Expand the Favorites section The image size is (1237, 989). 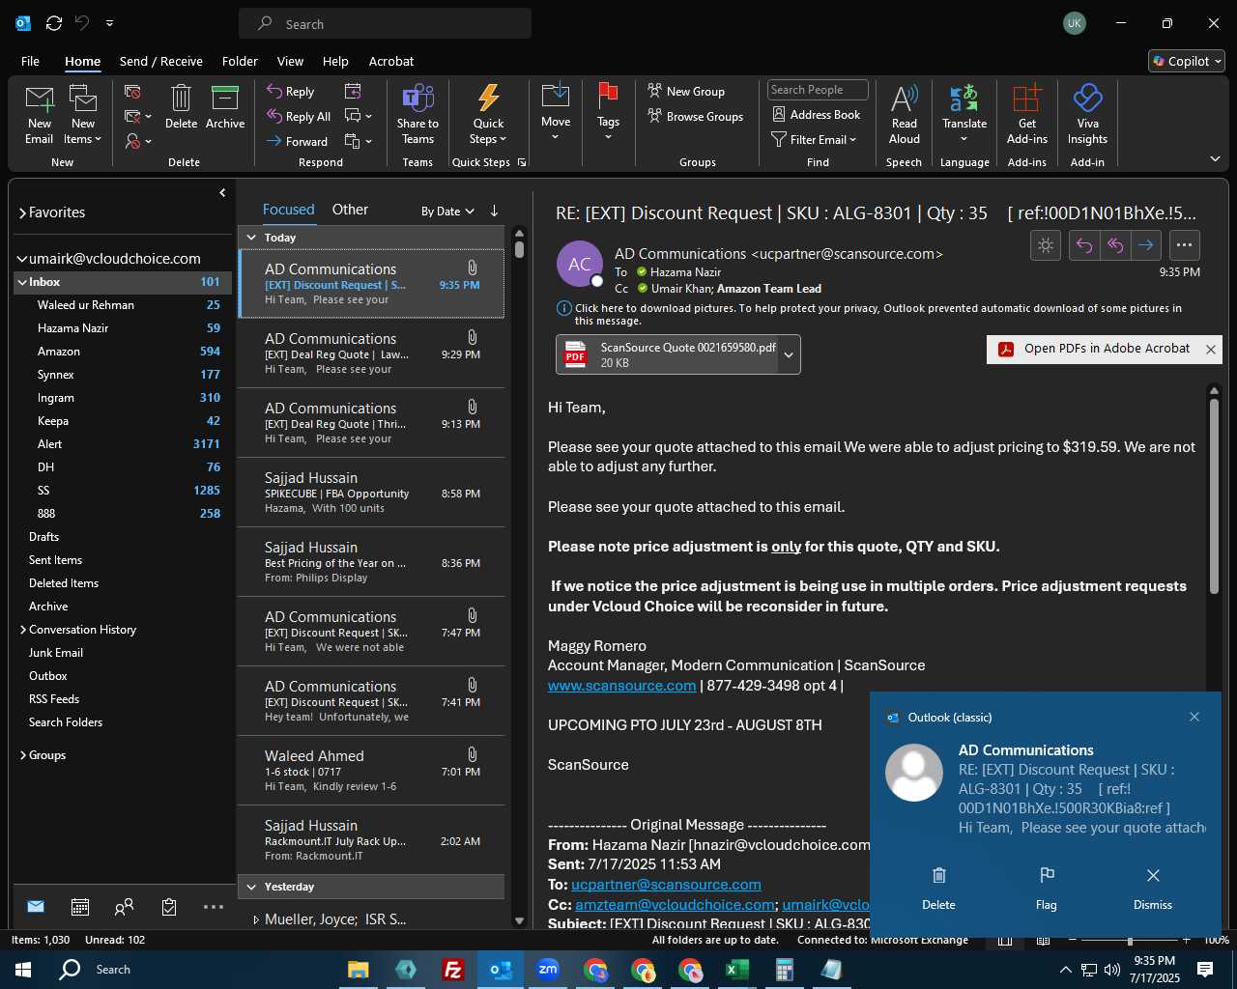[22, 212]
